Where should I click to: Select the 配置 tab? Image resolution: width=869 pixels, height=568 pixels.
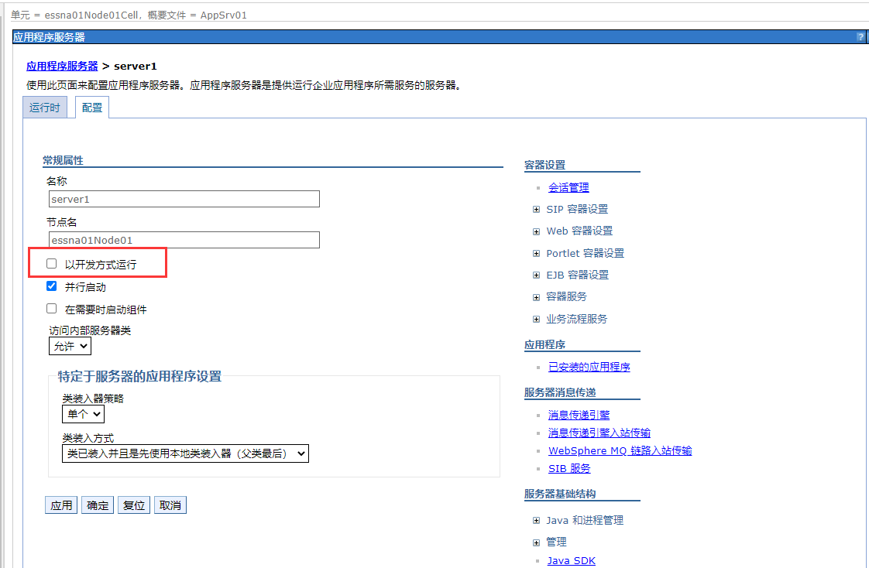pyautogui.click(x=92, y=108)
